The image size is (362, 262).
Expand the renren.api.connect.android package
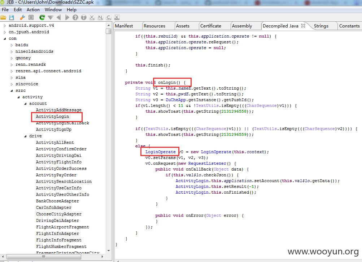[12, 71]
